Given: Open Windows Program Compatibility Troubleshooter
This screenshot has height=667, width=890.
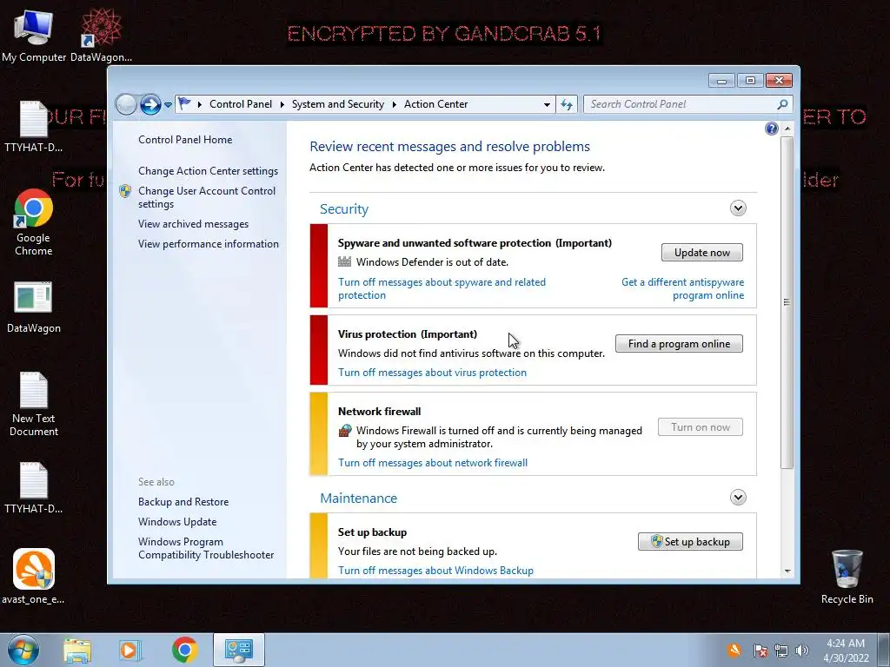Looking at the screenshot, I should pos(205,549).
